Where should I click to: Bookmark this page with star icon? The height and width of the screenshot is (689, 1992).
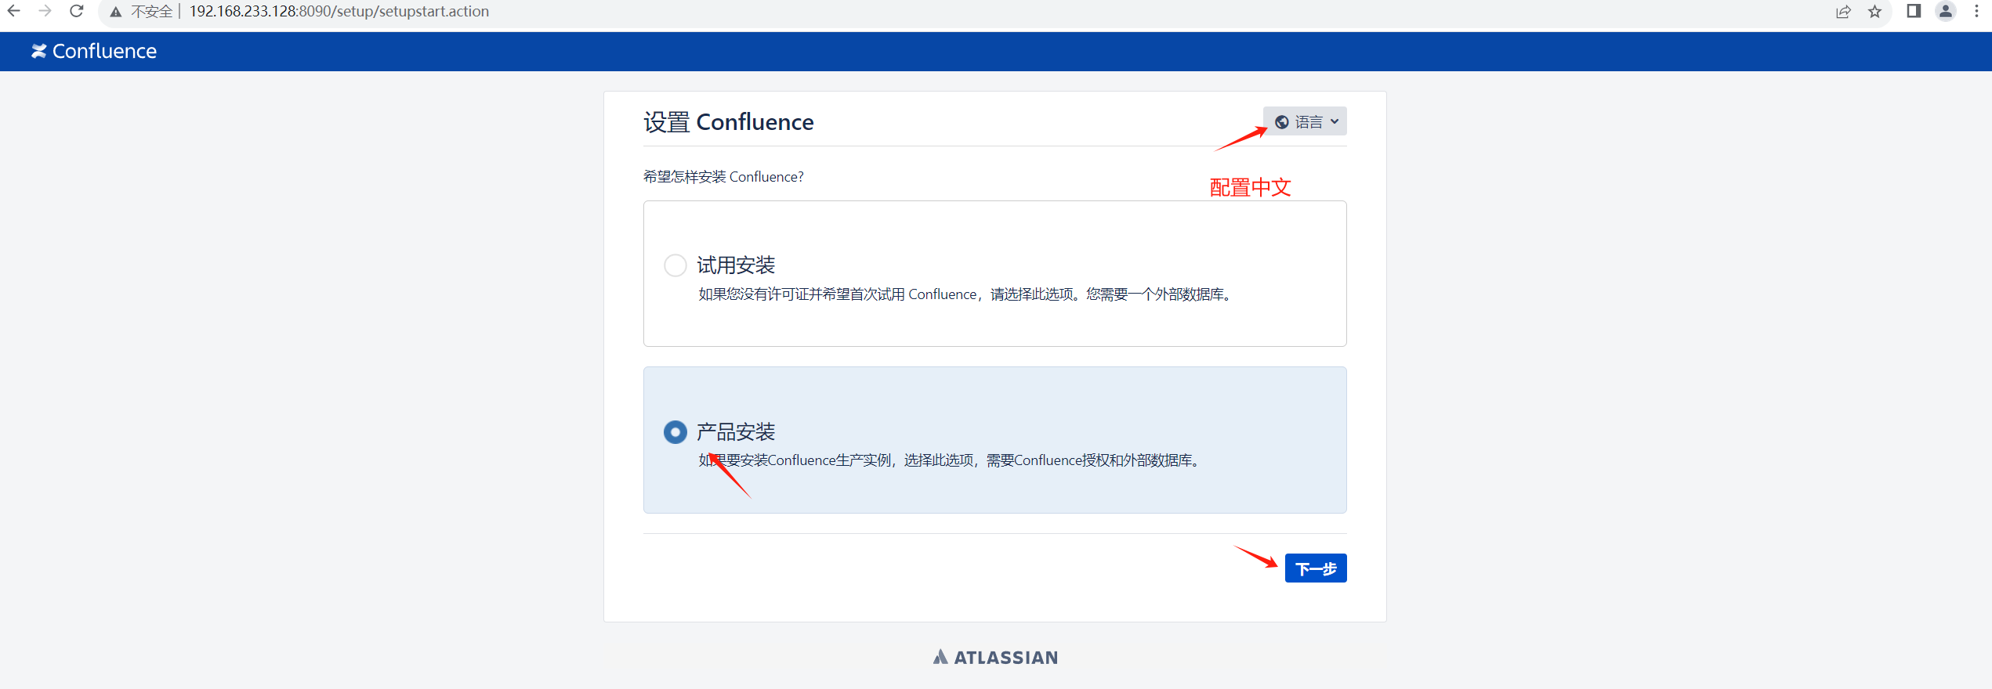click(1874, 12)
